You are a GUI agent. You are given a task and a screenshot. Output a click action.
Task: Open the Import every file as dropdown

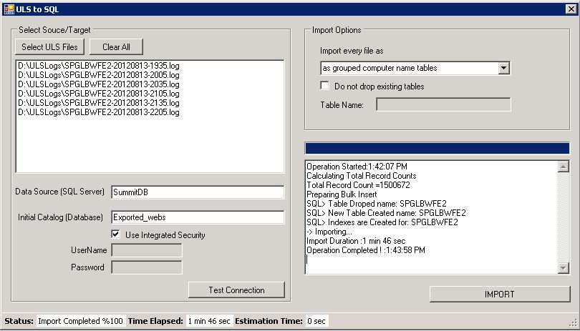tap(408, 68)
